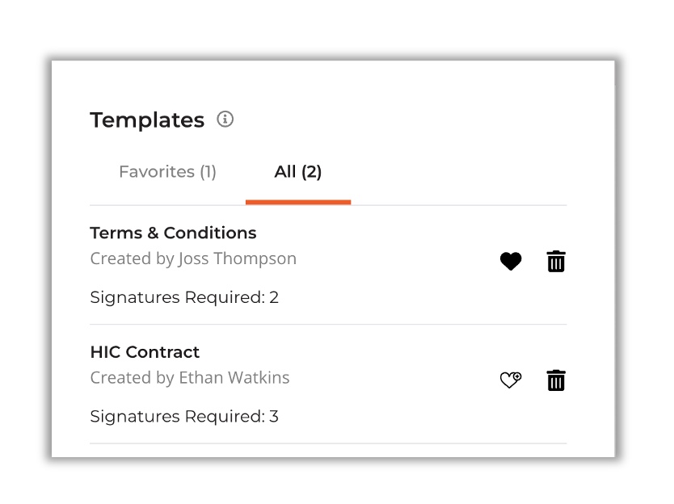Click Signatures Required: 3 on HIC Contract
The height and width of the screenshot is (504, 674).
point(183,416)
